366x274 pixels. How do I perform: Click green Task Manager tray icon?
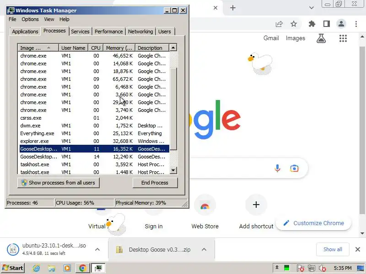point(287,268)
